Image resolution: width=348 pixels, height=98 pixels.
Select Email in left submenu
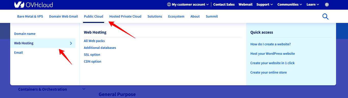(x=18, y=52)
